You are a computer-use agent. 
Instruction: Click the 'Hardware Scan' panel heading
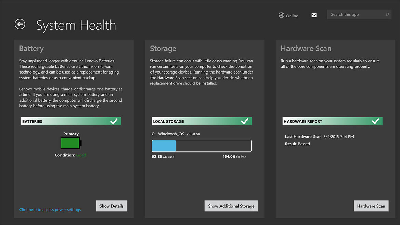tap(306, 48)
